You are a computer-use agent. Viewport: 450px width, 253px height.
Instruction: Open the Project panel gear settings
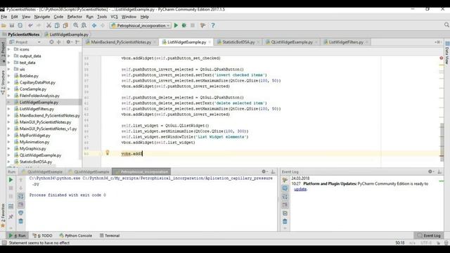pos(69,42)
